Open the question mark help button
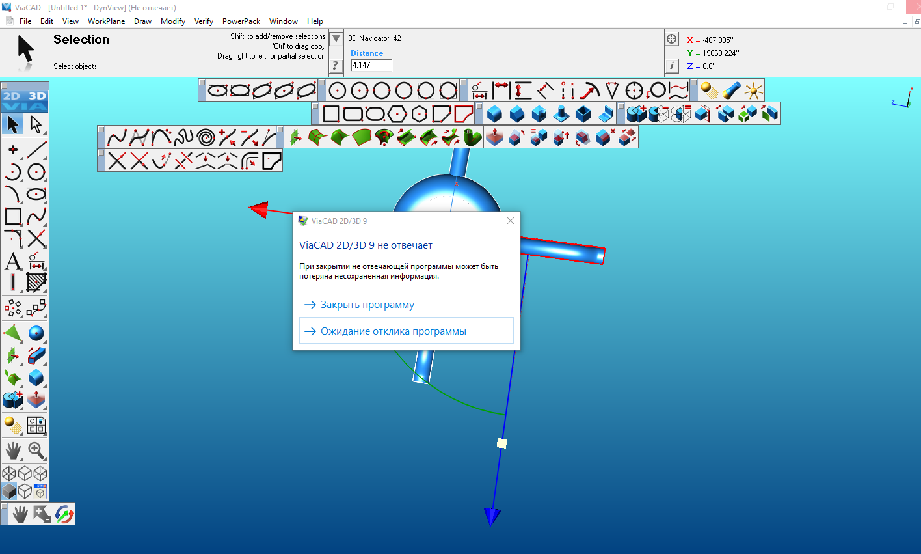921x554 pixels. [x=336, y=65]
